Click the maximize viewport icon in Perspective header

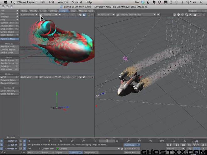191,15
